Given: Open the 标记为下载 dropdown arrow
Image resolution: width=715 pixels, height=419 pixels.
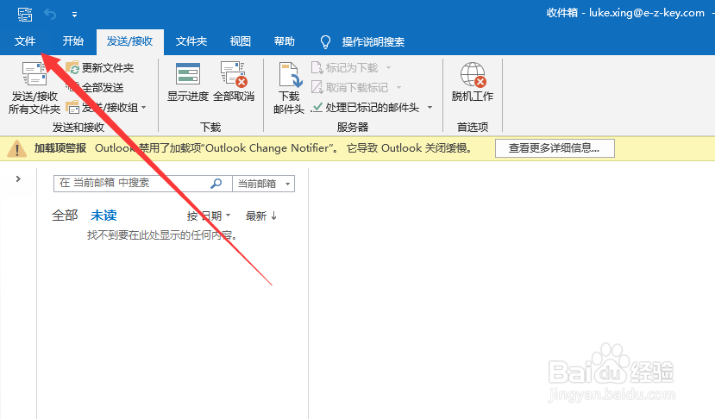Looking at the screenshot, I should (388, 68).
